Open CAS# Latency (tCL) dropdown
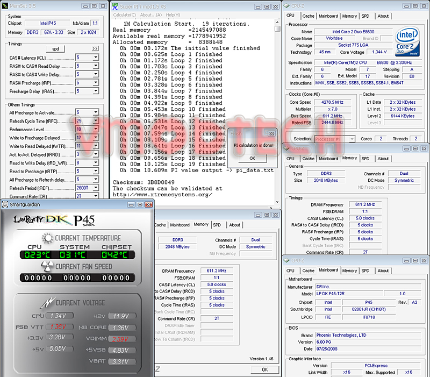430x377 pixels. tap(96, 58)
